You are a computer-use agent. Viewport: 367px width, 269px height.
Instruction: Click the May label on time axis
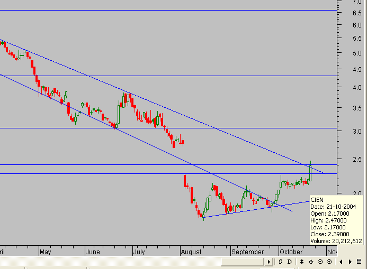click(x=45, y=252)
